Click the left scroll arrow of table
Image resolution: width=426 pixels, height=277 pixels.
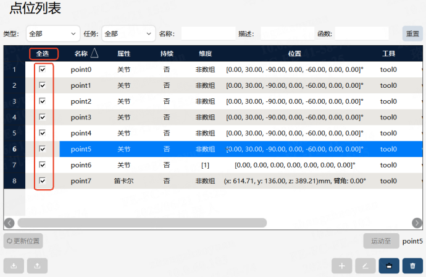tap(9, 223)
